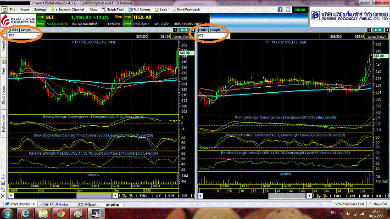Click F+ zoom in on right graph
Viewport: 390px width, 219px height.
pos(318,196)
